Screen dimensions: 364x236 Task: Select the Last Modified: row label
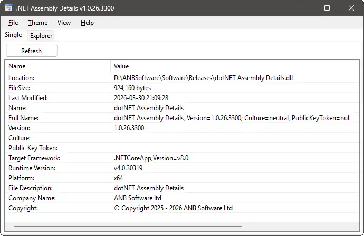[28, 98]
